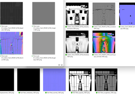Select the black displacement thumbnail in bottom window
The height and width of the screenshot is (101, 135).
(x=7, y=80)
